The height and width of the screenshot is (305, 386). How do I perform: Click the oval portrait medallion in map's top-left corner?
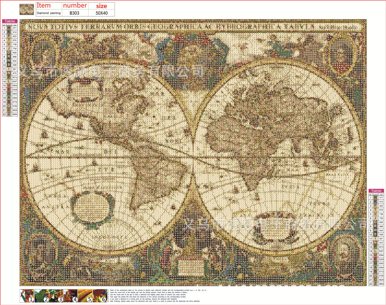tap(44, 54)
